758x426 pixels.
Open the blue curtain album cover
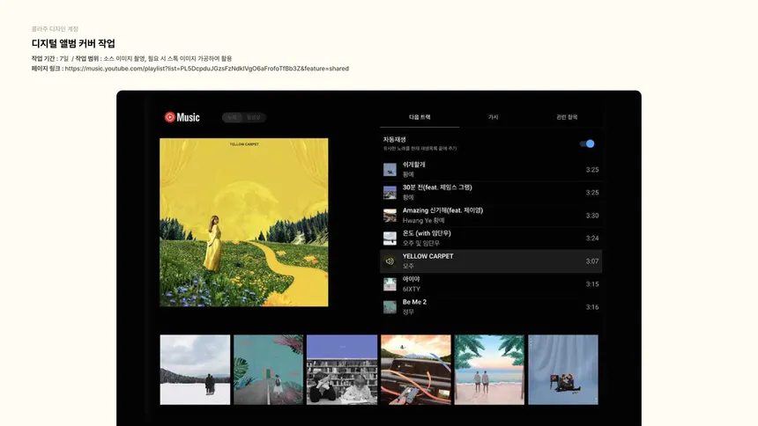coord(562,370)
